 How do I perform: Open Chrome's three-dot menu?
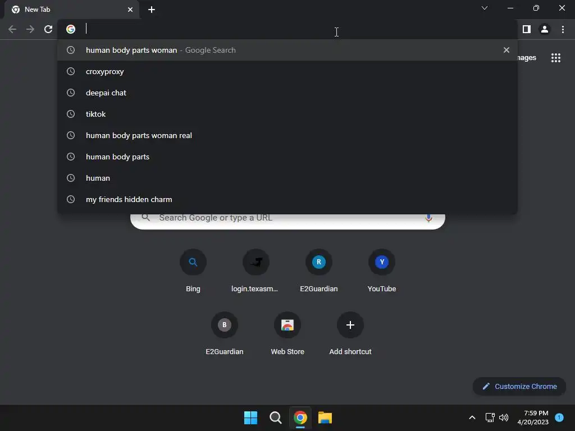563,29
